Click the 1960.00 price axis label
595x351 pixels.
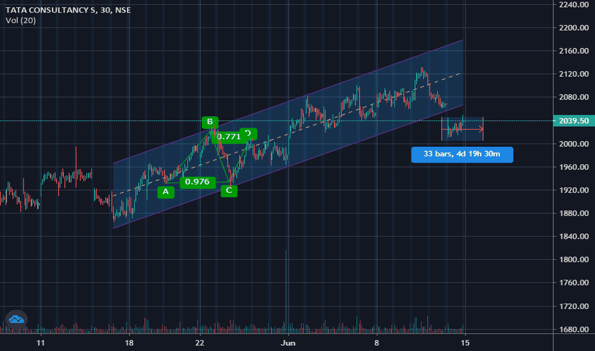pyautogui.click(x=574, y=167)
